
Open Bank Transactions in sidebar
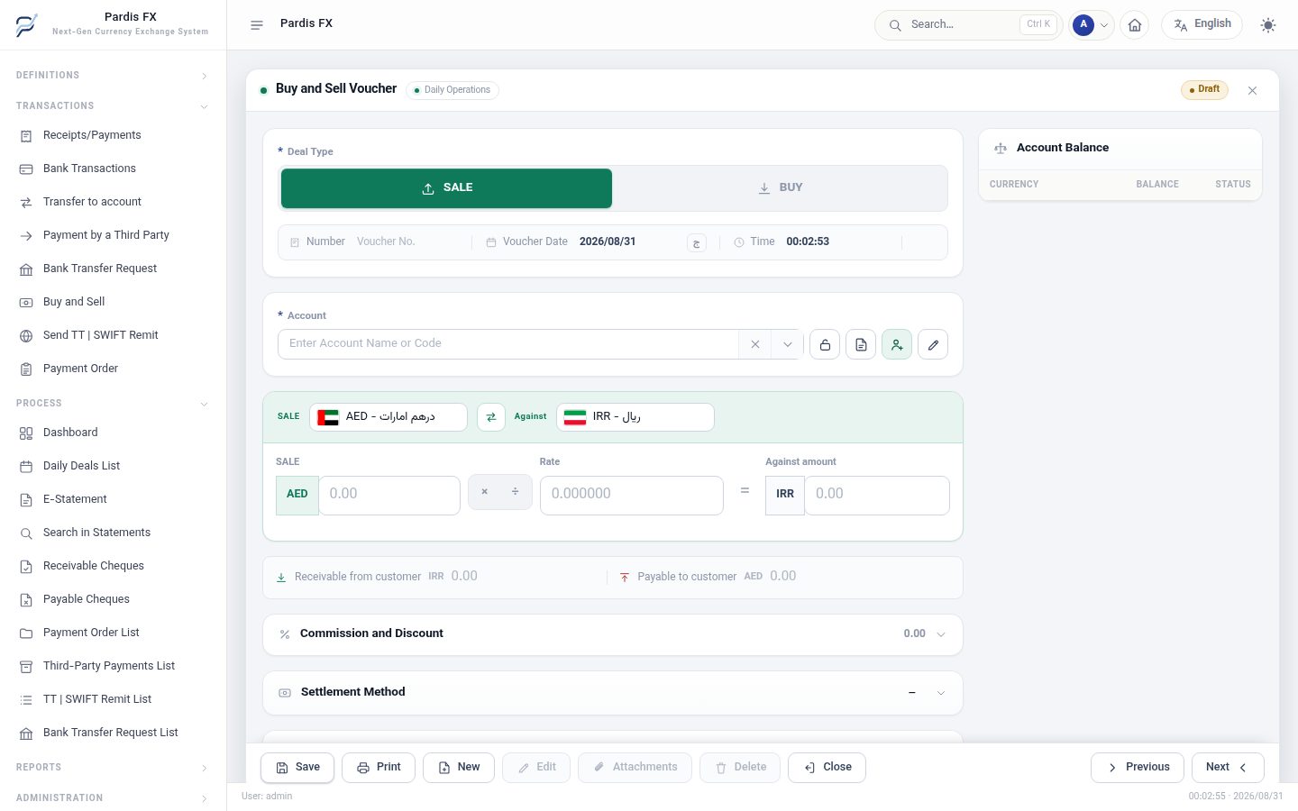[x=113, y=169]
